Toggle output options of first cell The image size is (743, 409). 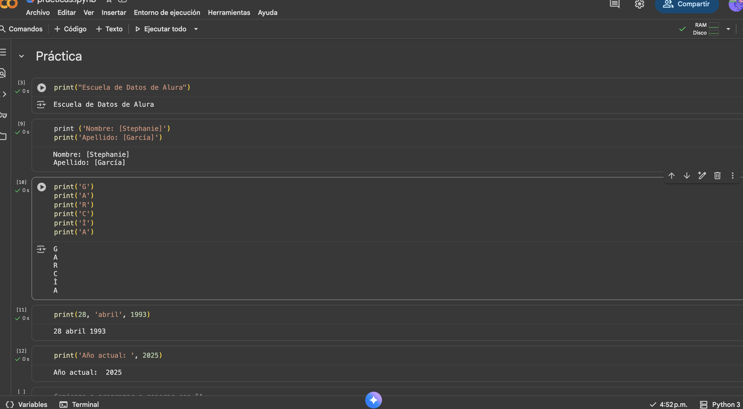tap(41, 105)
